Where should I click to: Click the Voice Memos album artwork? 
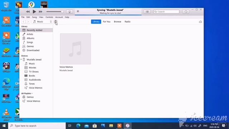coord(75,49)
